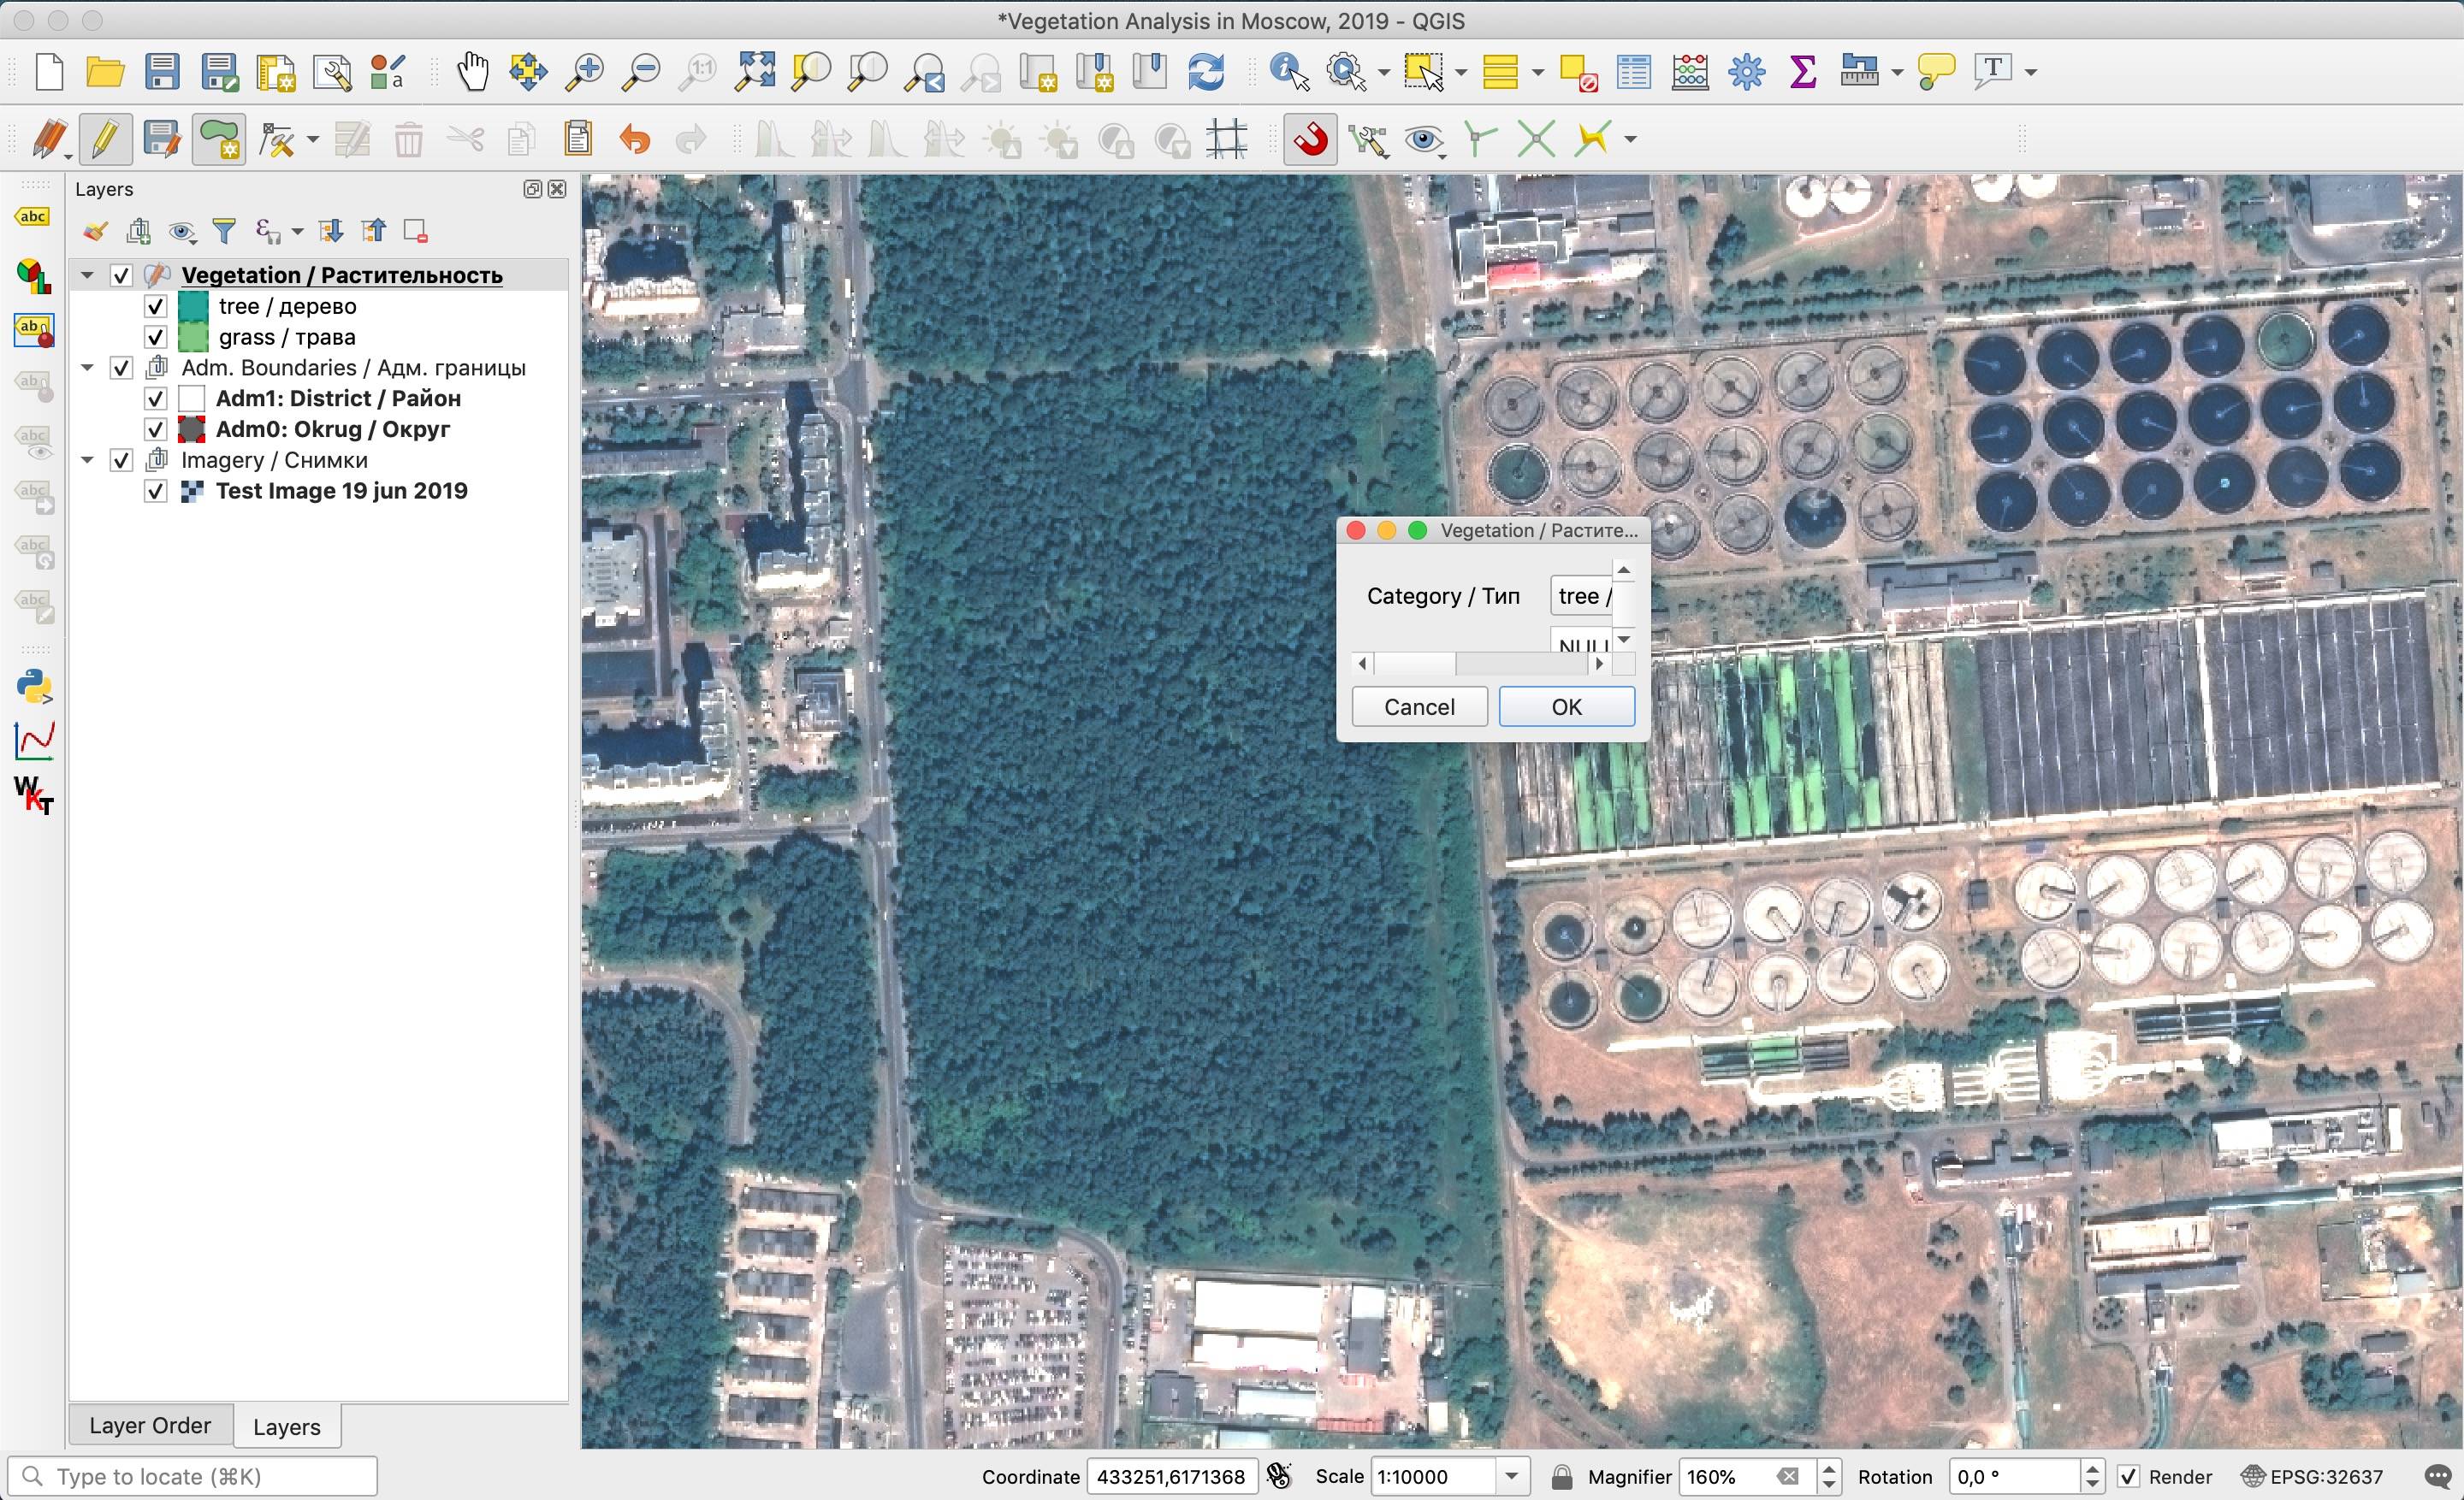Viewport: 2464px width, 1500px height.
Task: Undo the last edit
Action: [634, 139]
